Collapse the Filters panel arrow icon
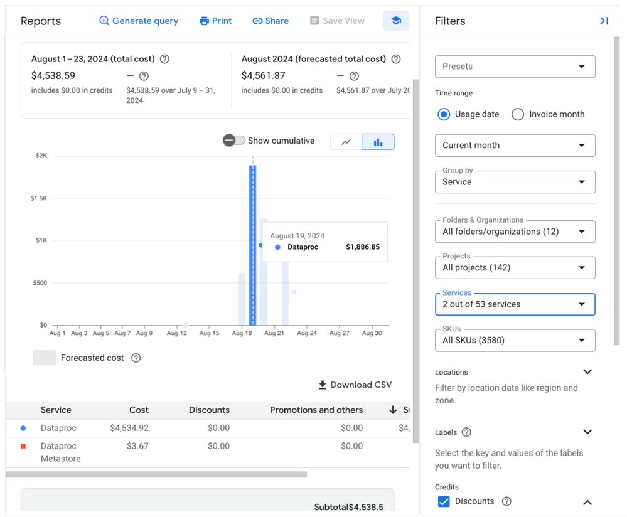The width and height of the screenshot is (627, 517). [x=604, y=21]
